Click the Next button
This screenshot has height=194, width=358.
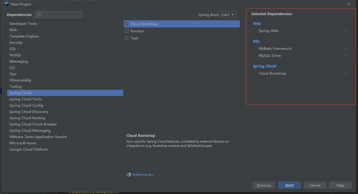coord(289,185)
